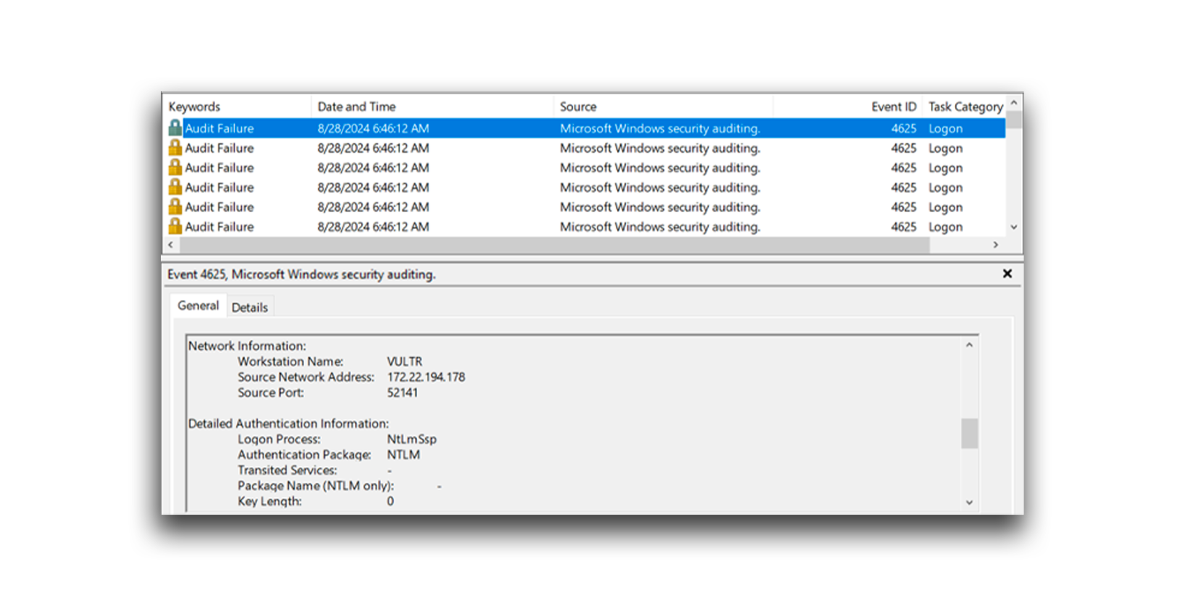Click the padlock icon on the last visible event row
The image size is (1185, 606).
tap(175, 226)
